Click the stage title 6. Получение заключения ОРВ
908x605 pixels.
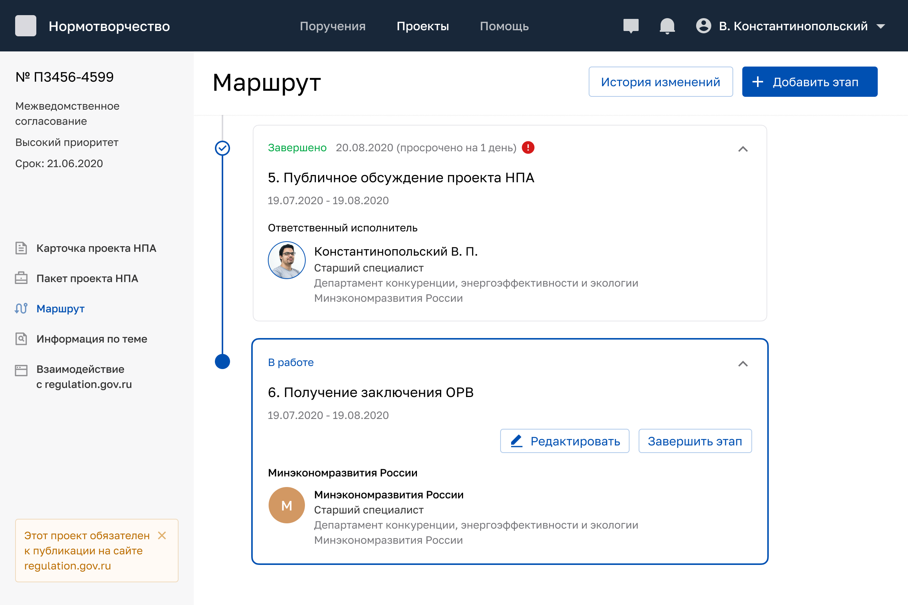pos(371,392)
